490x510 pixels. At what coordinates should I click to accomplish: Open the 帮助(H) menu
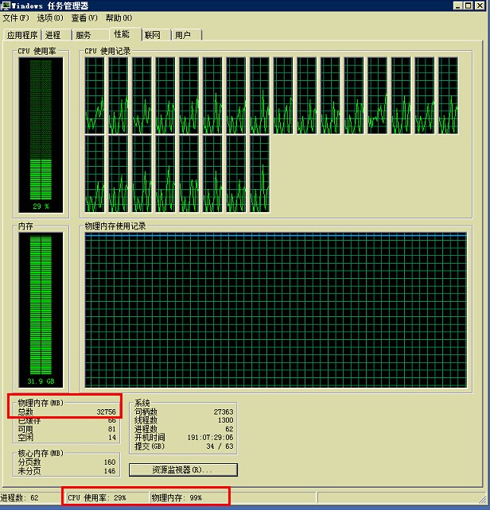point(119,17)
